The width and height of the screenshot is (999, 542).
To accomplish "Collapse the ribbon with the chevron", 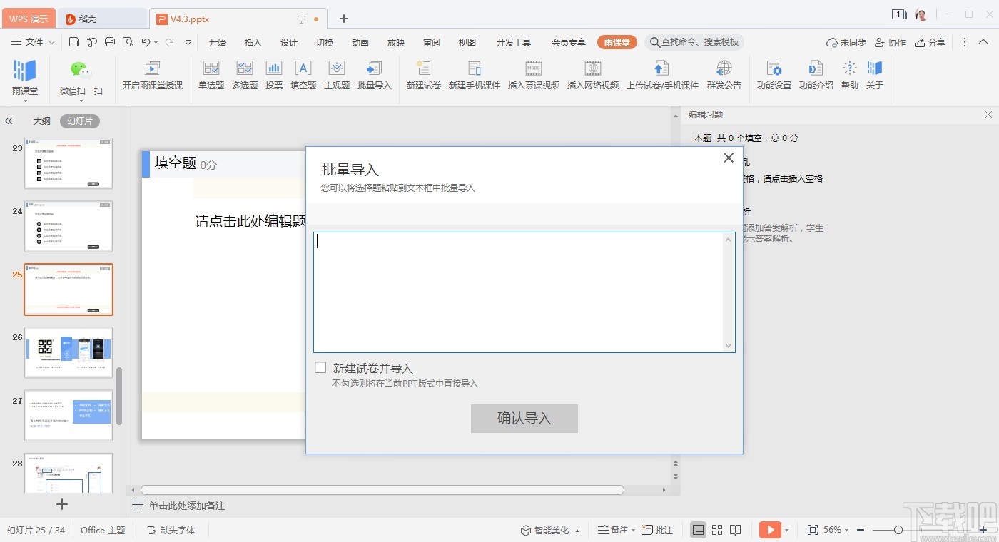I will (x=982, y=42).
